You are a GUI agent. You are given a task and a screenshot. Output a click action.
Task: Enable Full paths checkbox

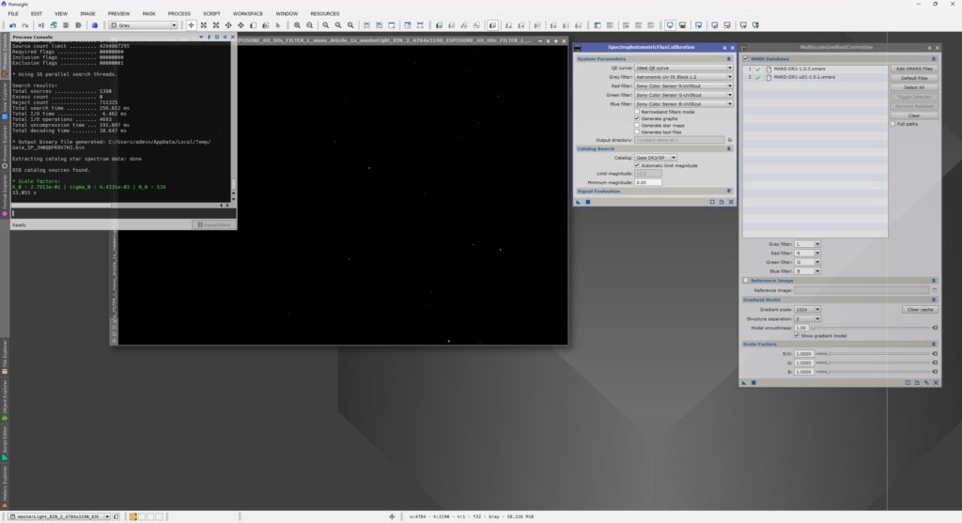[893, 124]
